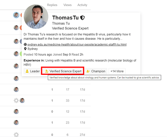The height and width of the screenshot is (137, 167).
Task: Click the avatar in the 23-views row
Action: (16, 122)
